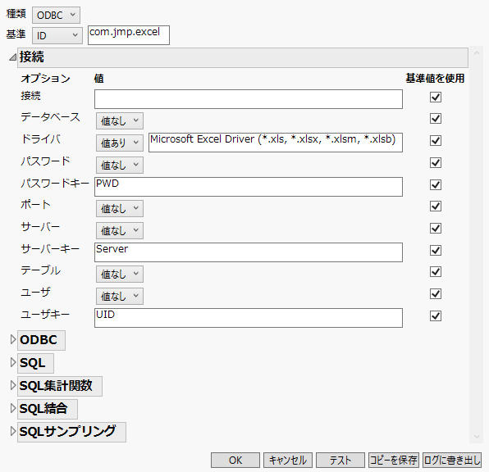The width and height of the screenshot is (489, 472).
Task: Click the scrollbar up arrow
Action: click(x=477, y=53)
